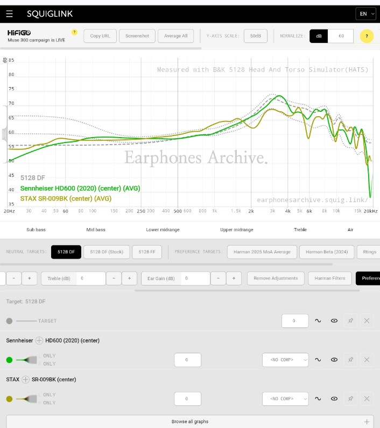Toggle eye visibility for TARGET row

tap(334, 320)
